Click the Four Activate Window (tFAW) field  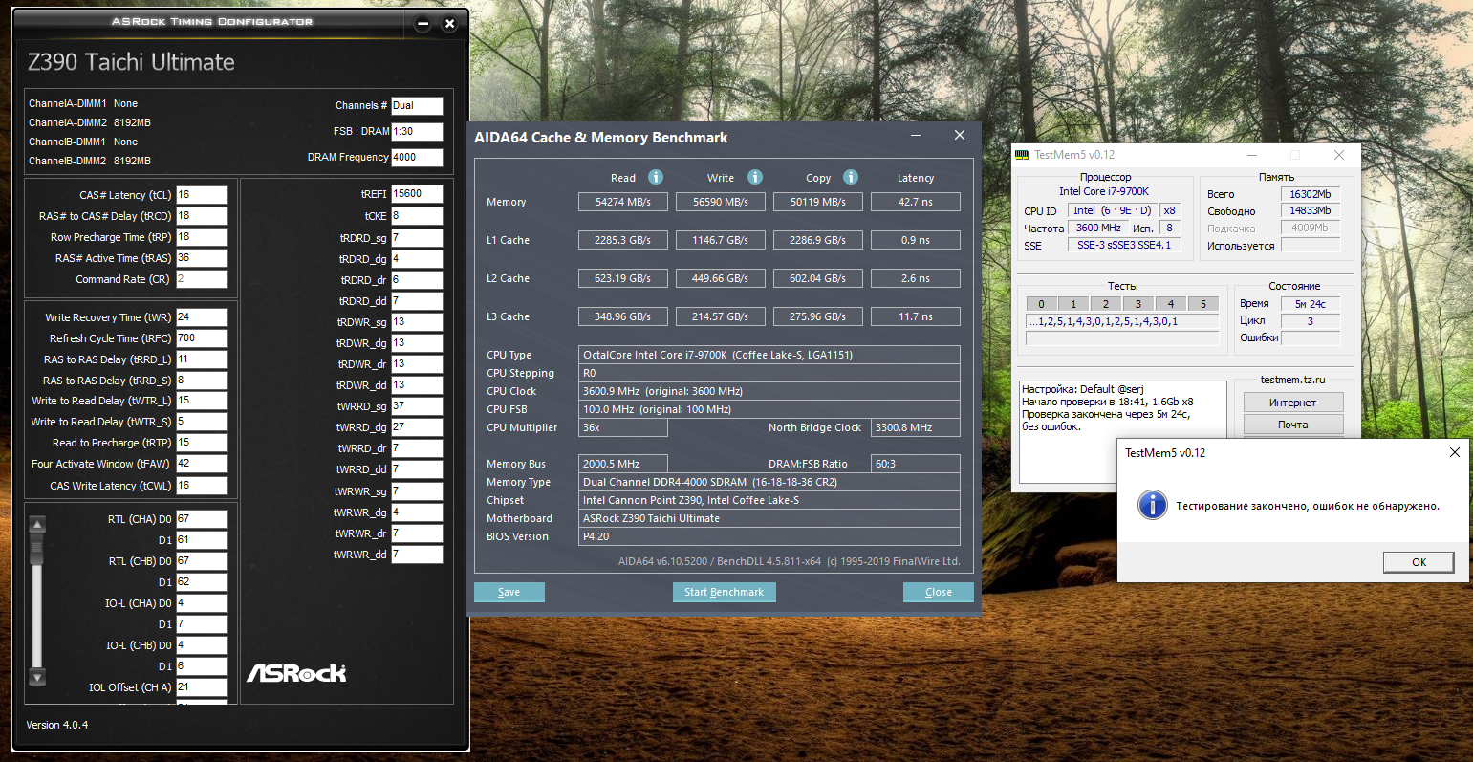point(202,464)
